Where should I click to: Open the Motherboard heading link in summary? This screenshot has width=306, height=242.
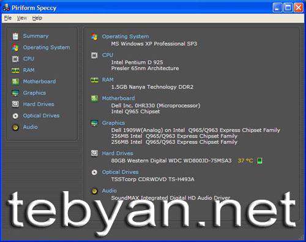click(118, 98)
